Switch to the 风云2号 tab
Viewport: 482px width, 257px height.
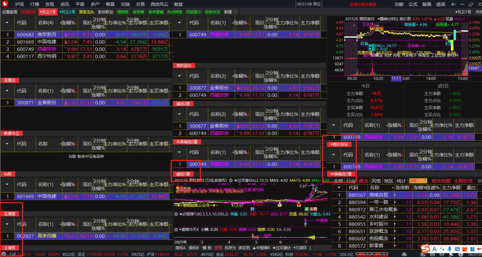coord(67,12)
